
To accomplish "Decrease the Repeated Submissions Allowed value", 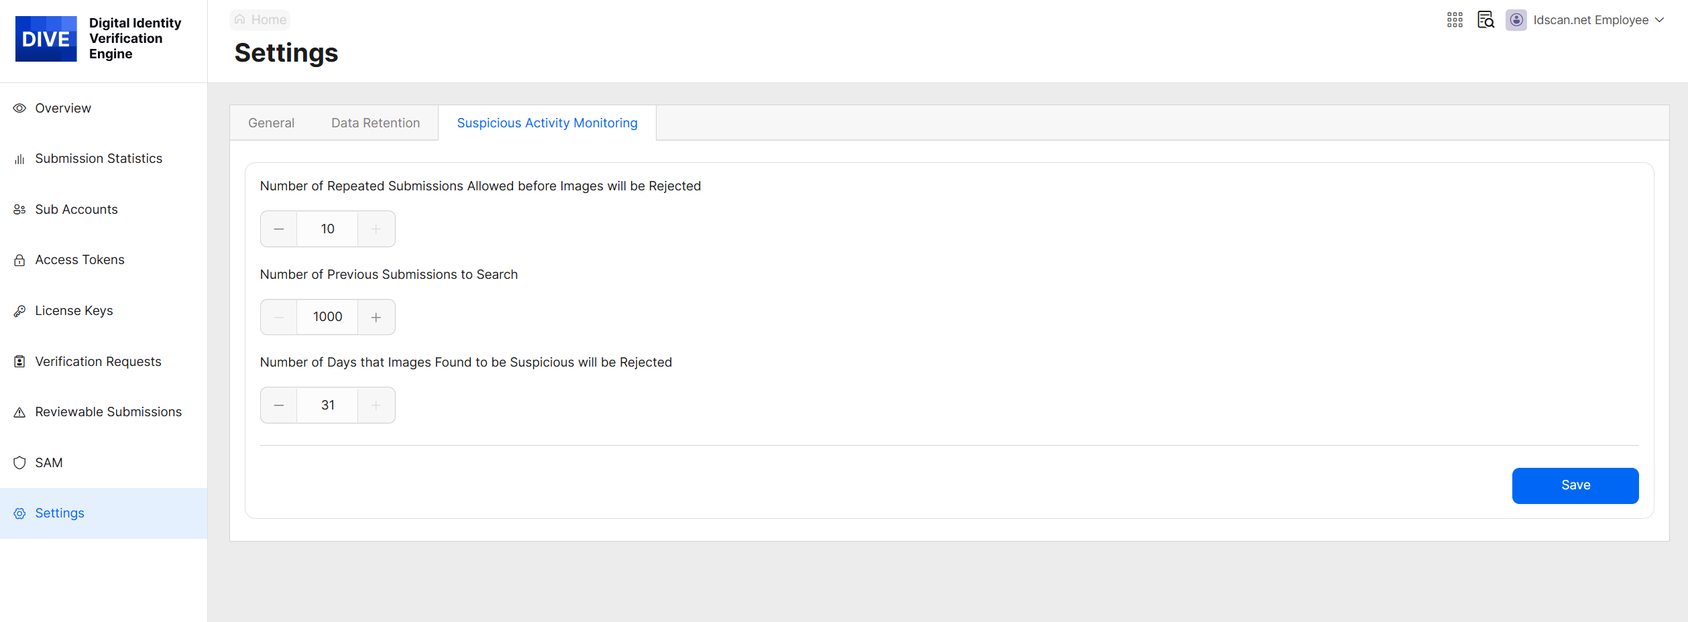I will pyautogui.click(x=279, y=229).
